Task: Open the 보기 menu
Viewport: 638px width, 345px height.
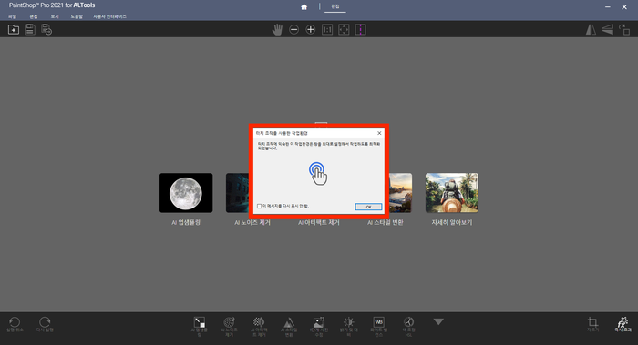Action: [55, 16]
